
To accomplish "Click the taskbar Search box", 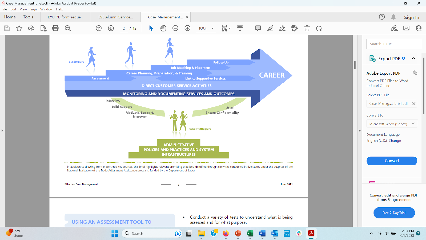I will tap(152, 234).
